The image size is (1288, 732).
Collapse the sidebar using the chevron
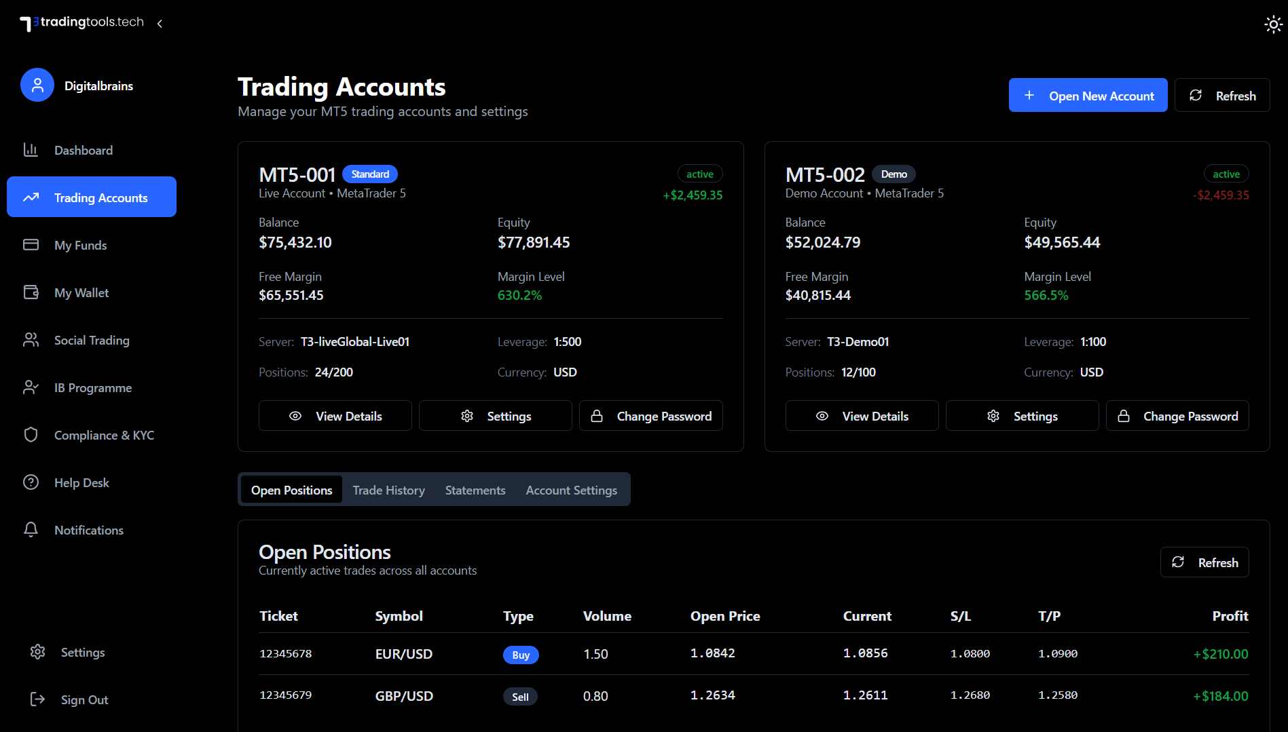[x=160, y=23]
